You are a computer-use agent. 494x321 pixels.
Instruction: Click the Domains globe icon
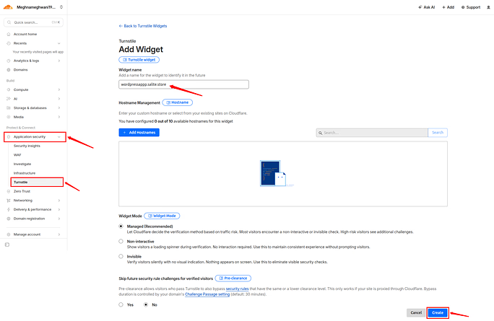tap(9, 70)
